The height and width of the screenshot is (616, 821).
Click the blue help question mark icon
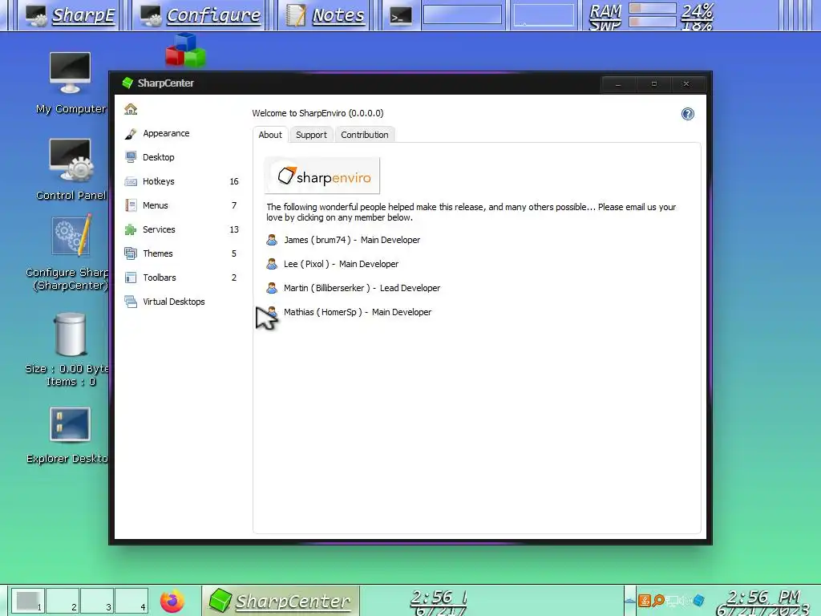click(x=687, y=114)
